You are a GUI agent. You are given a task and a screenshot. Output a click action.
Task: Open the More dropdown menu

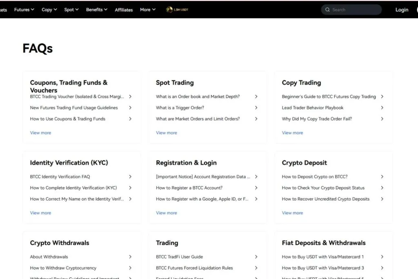click(x=148, y=10)
